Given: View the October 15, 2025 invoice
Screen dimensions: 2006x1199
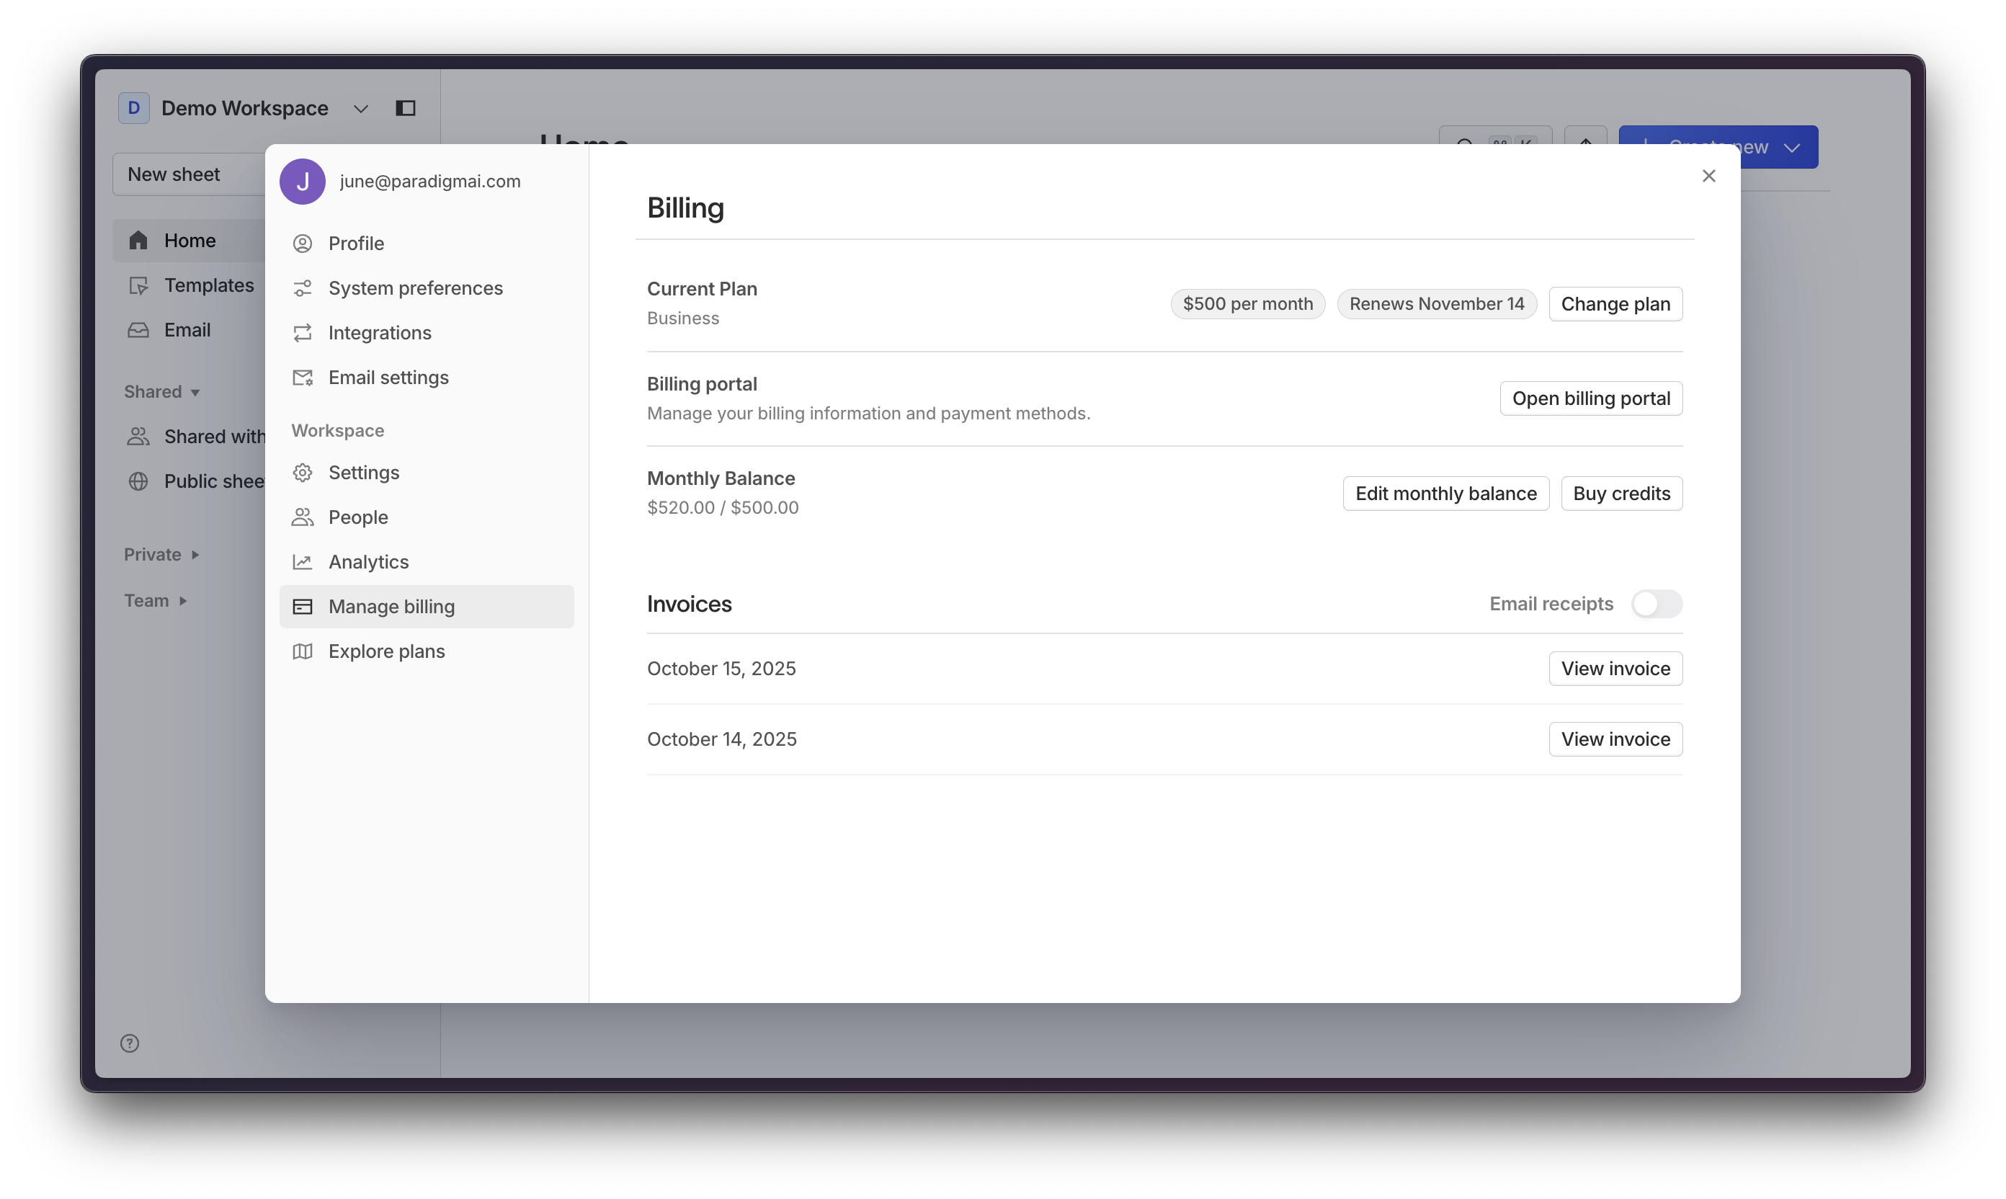Looking at the screenshot, I should click(x=1615, y=668).
